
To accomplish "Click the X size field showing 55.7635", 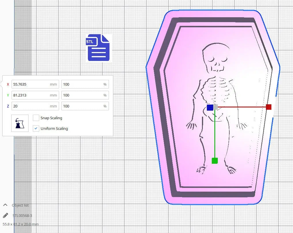I will pyautogui.click(x=30, y=84).
